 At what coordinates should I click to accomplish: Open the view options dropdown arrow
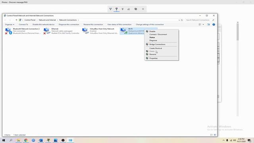coord(203,25)
